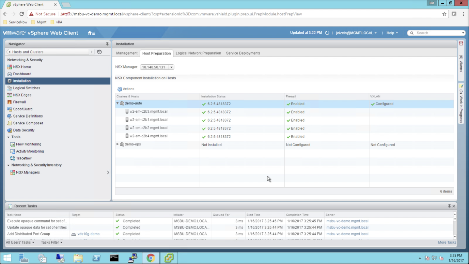Click the vSphere home menu icon

point(91,33)
